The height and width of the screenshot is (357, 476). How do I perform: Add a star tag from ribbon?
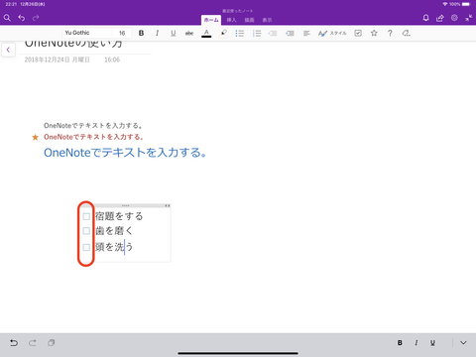pyautogui.click(x=374, y=33)
